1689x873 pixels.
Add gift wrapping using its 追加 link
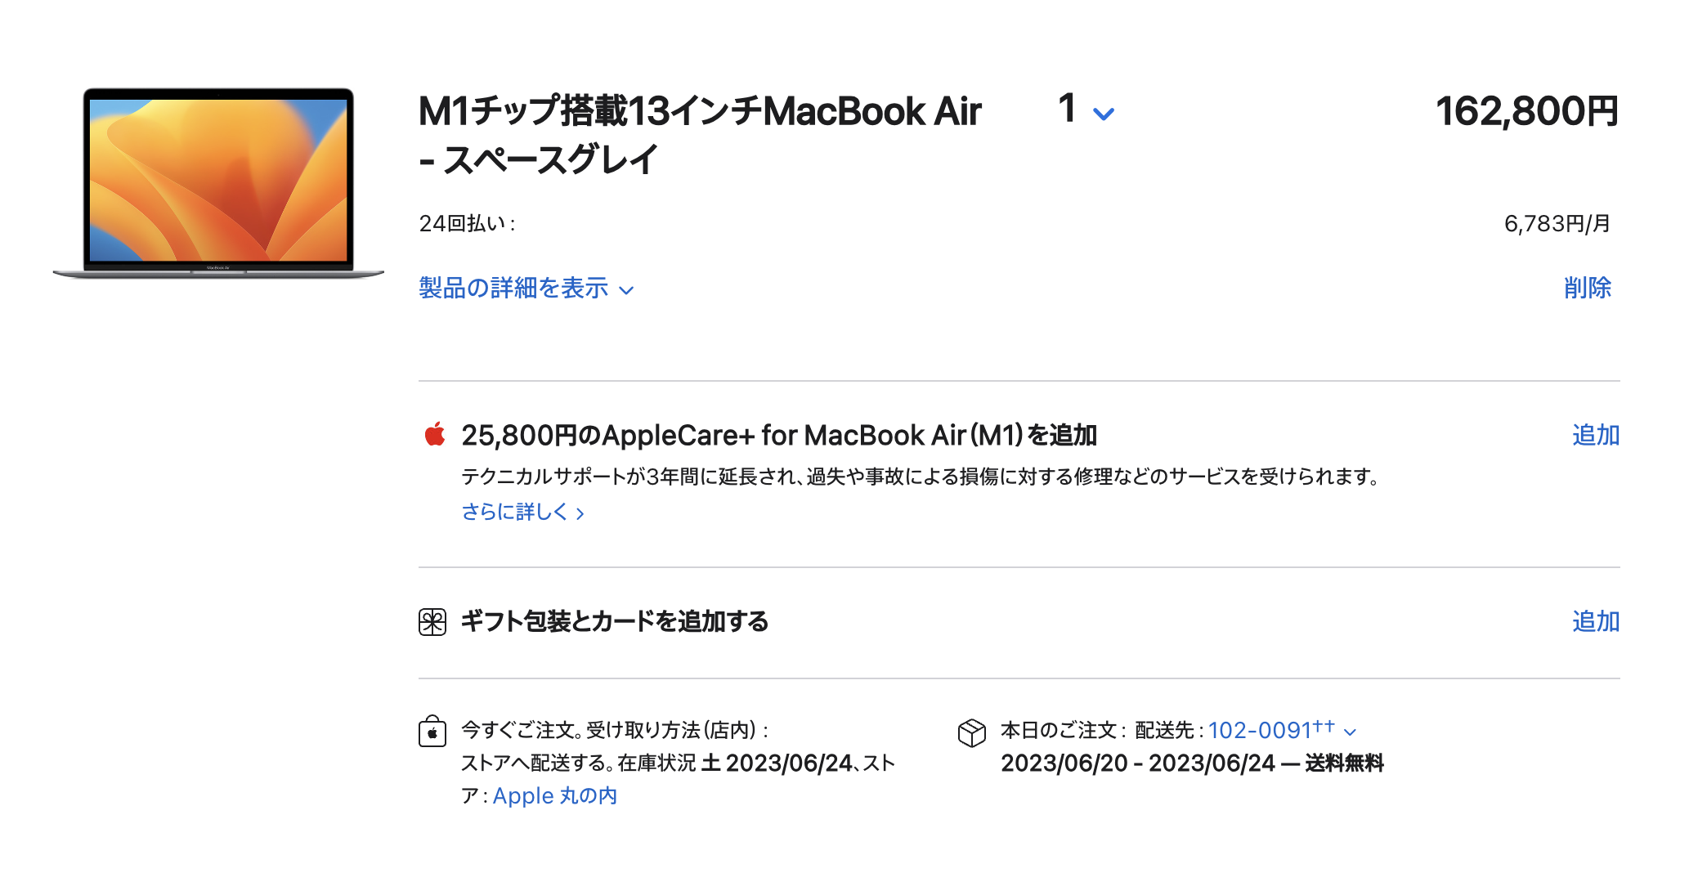(1596, 621)
